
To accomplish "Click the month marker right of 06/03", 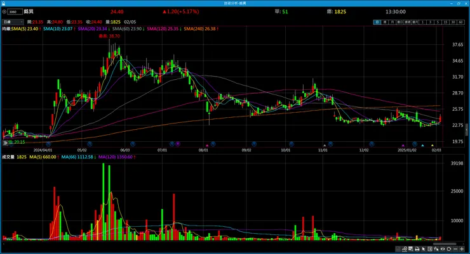I will (133, 144).
